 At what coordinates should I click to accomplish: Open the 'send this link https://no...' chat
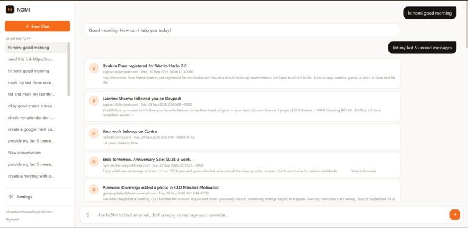pyautogui.click(x=36, y=59)
